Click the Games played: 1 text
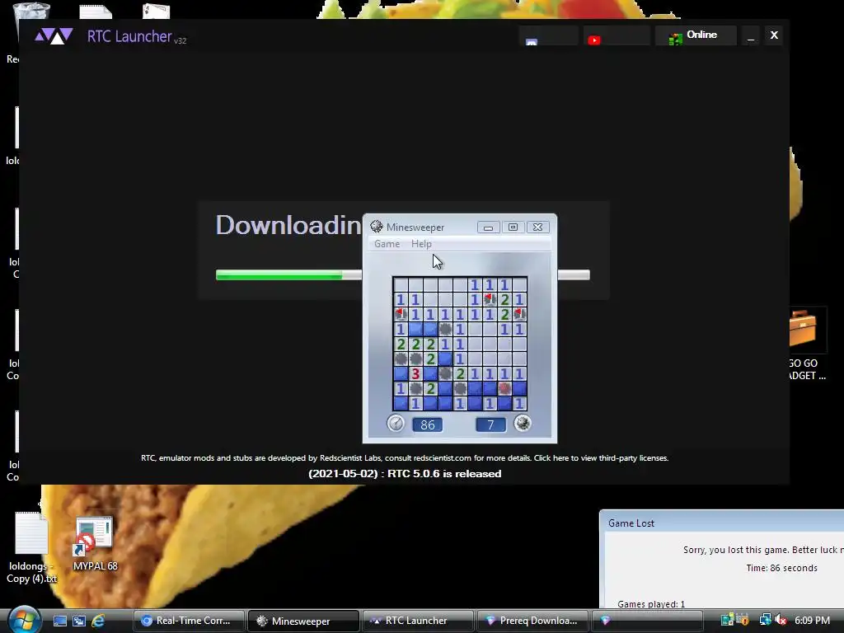This screenshot has width=844, height=633. pos(651,604)
